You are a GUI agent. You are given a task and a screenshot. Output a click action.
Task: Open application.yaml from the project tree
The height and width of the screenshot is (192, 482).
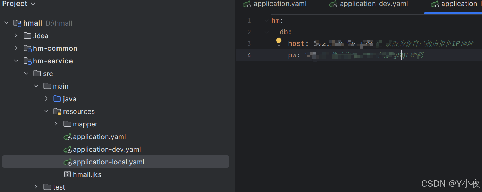point(99,137)
